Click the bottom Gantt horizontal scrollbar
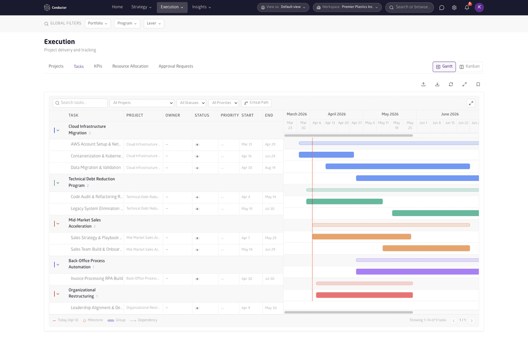 (349, 312)
